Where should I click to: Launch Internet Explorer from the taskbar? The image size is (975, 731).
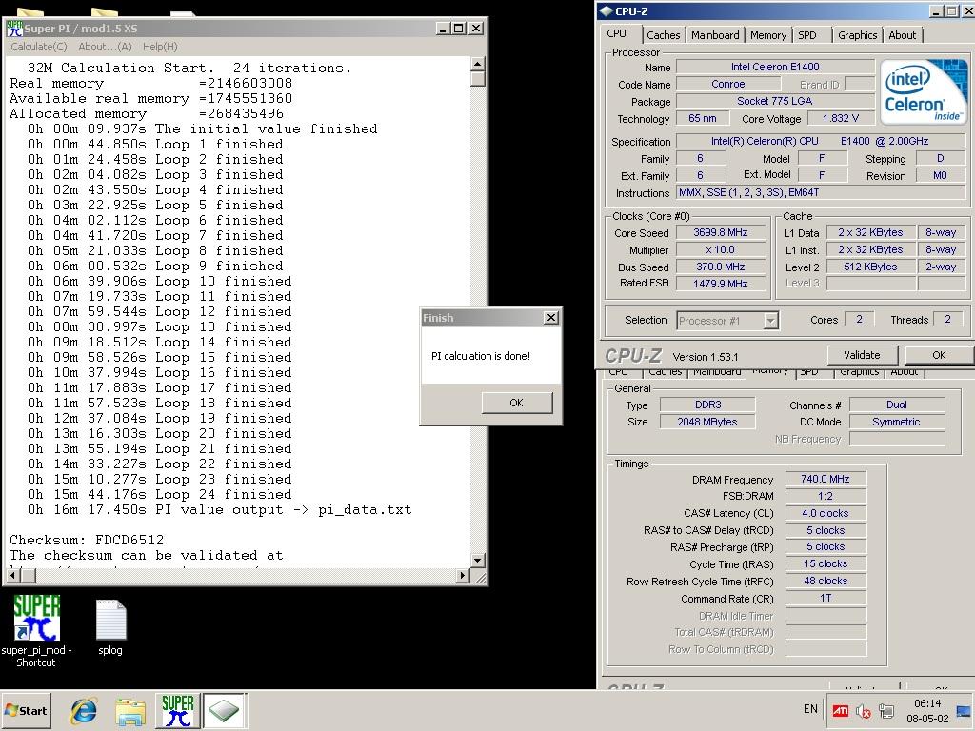click(x=84, y=711)
